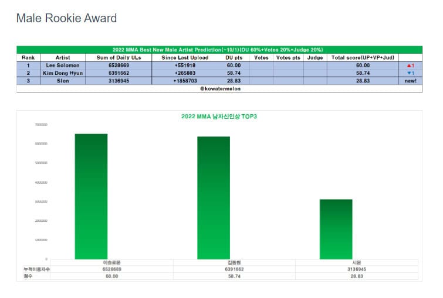Click the 'Sum of Daily ULs' column header
This screenshot has height=298, width=443.
[119, 57]
